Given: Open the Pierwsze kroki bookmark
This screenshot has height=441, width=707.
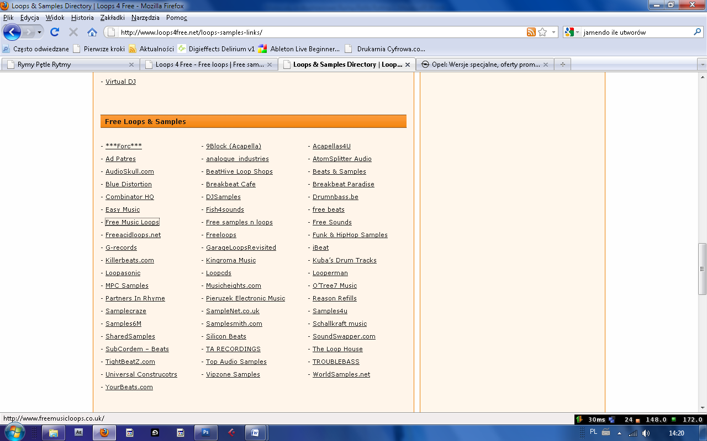Looking at the screenshot, I should (x=99, y=49).
